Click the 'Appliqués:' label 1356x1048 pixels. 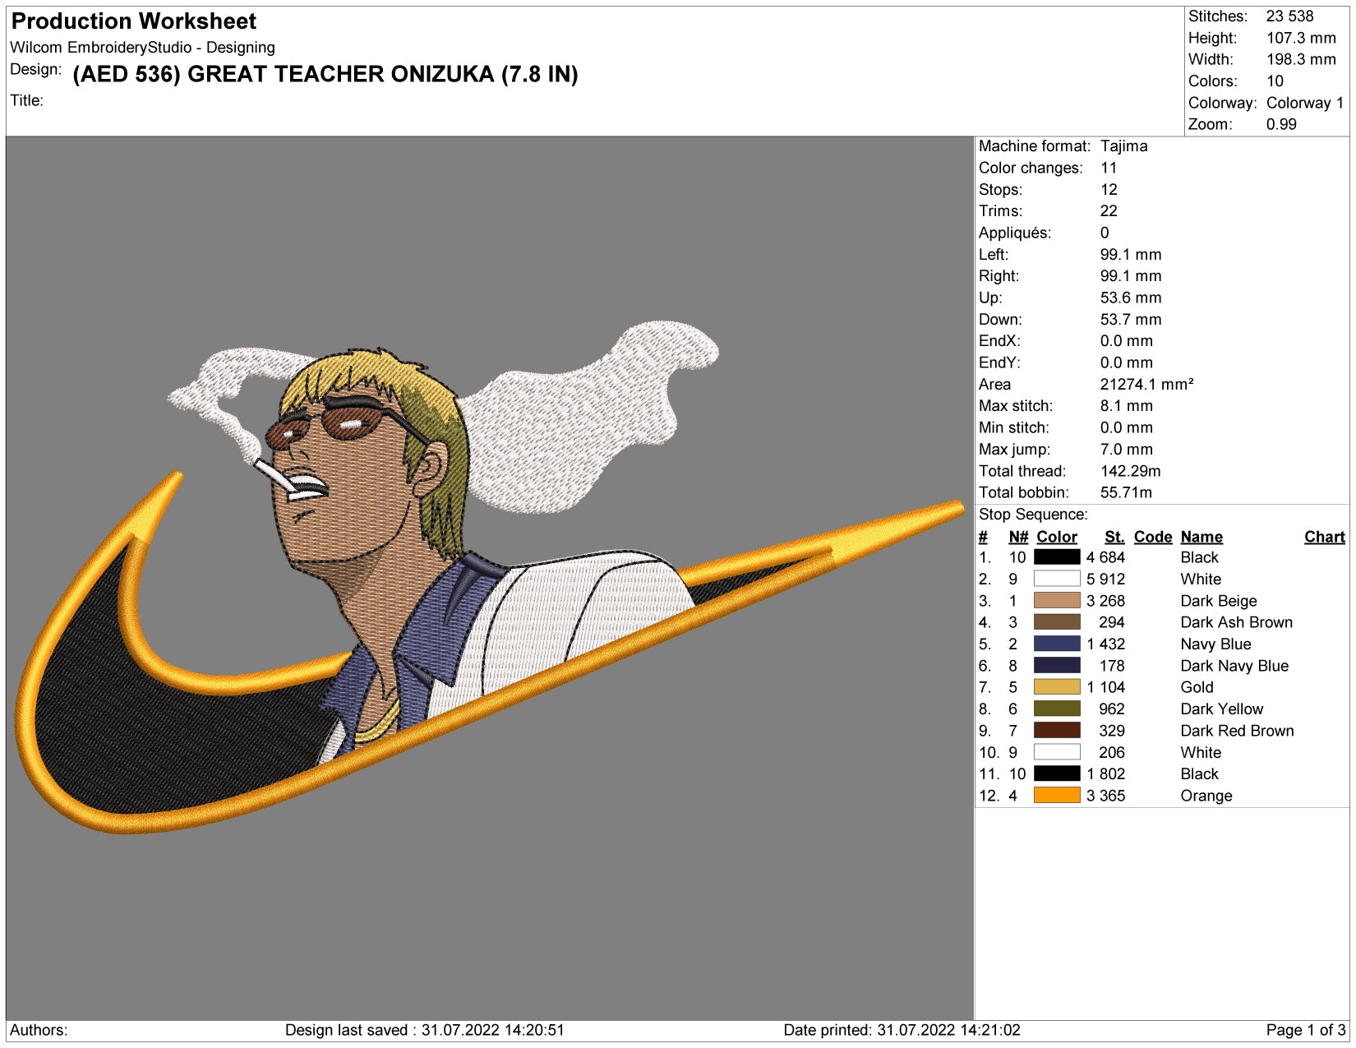pyautogui.click(x=1015, y=233)
